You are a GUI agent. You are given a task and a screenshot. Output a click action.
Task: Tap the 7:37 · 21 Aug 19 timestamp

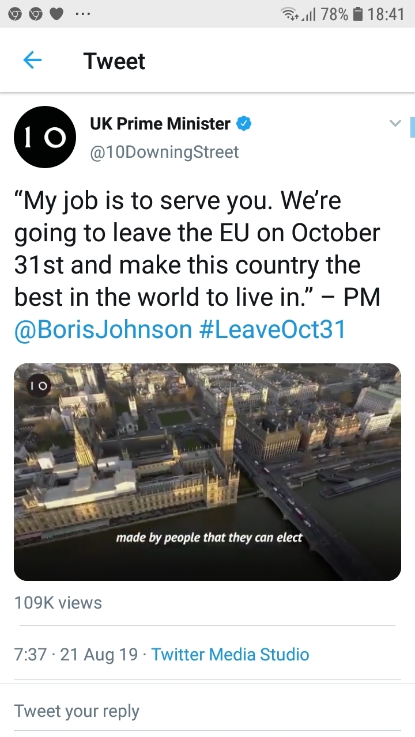pos(76,655)
